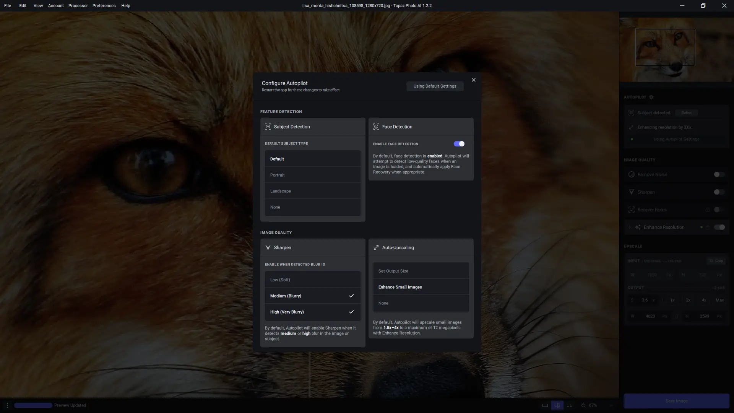This screenshot has width=734, height=413.
Task: Open the 67% zoom level dropdown
Action: [593, 405]
